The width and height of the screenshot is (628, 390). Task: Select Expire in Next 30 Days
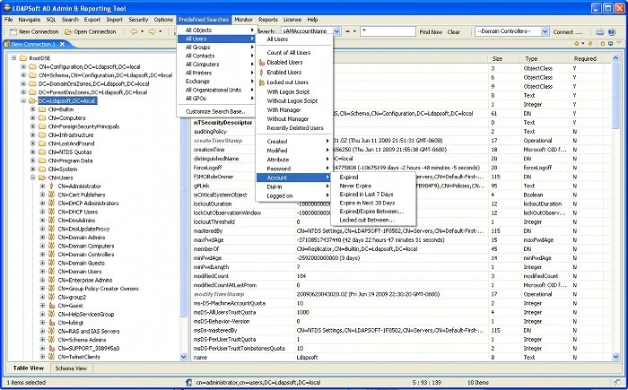(367, 203)
